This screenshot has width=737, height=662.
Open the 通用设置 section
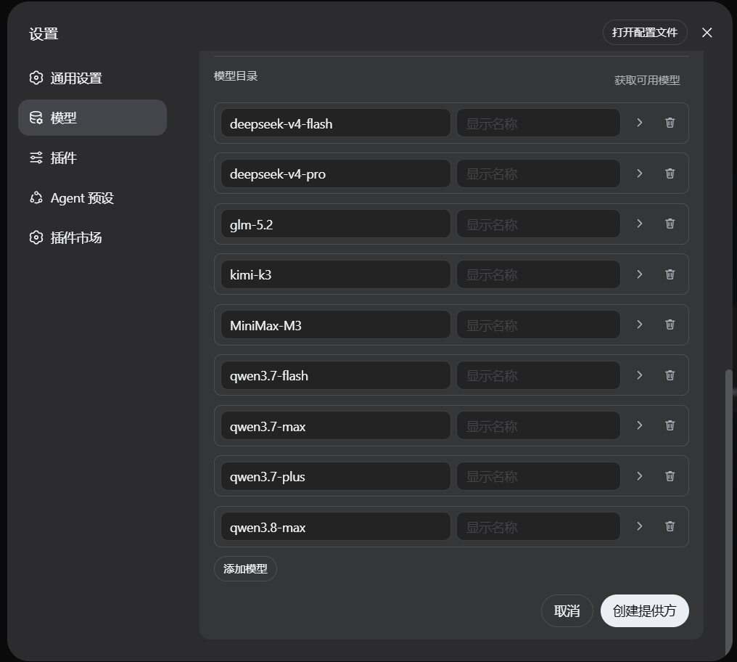point(92,78)
